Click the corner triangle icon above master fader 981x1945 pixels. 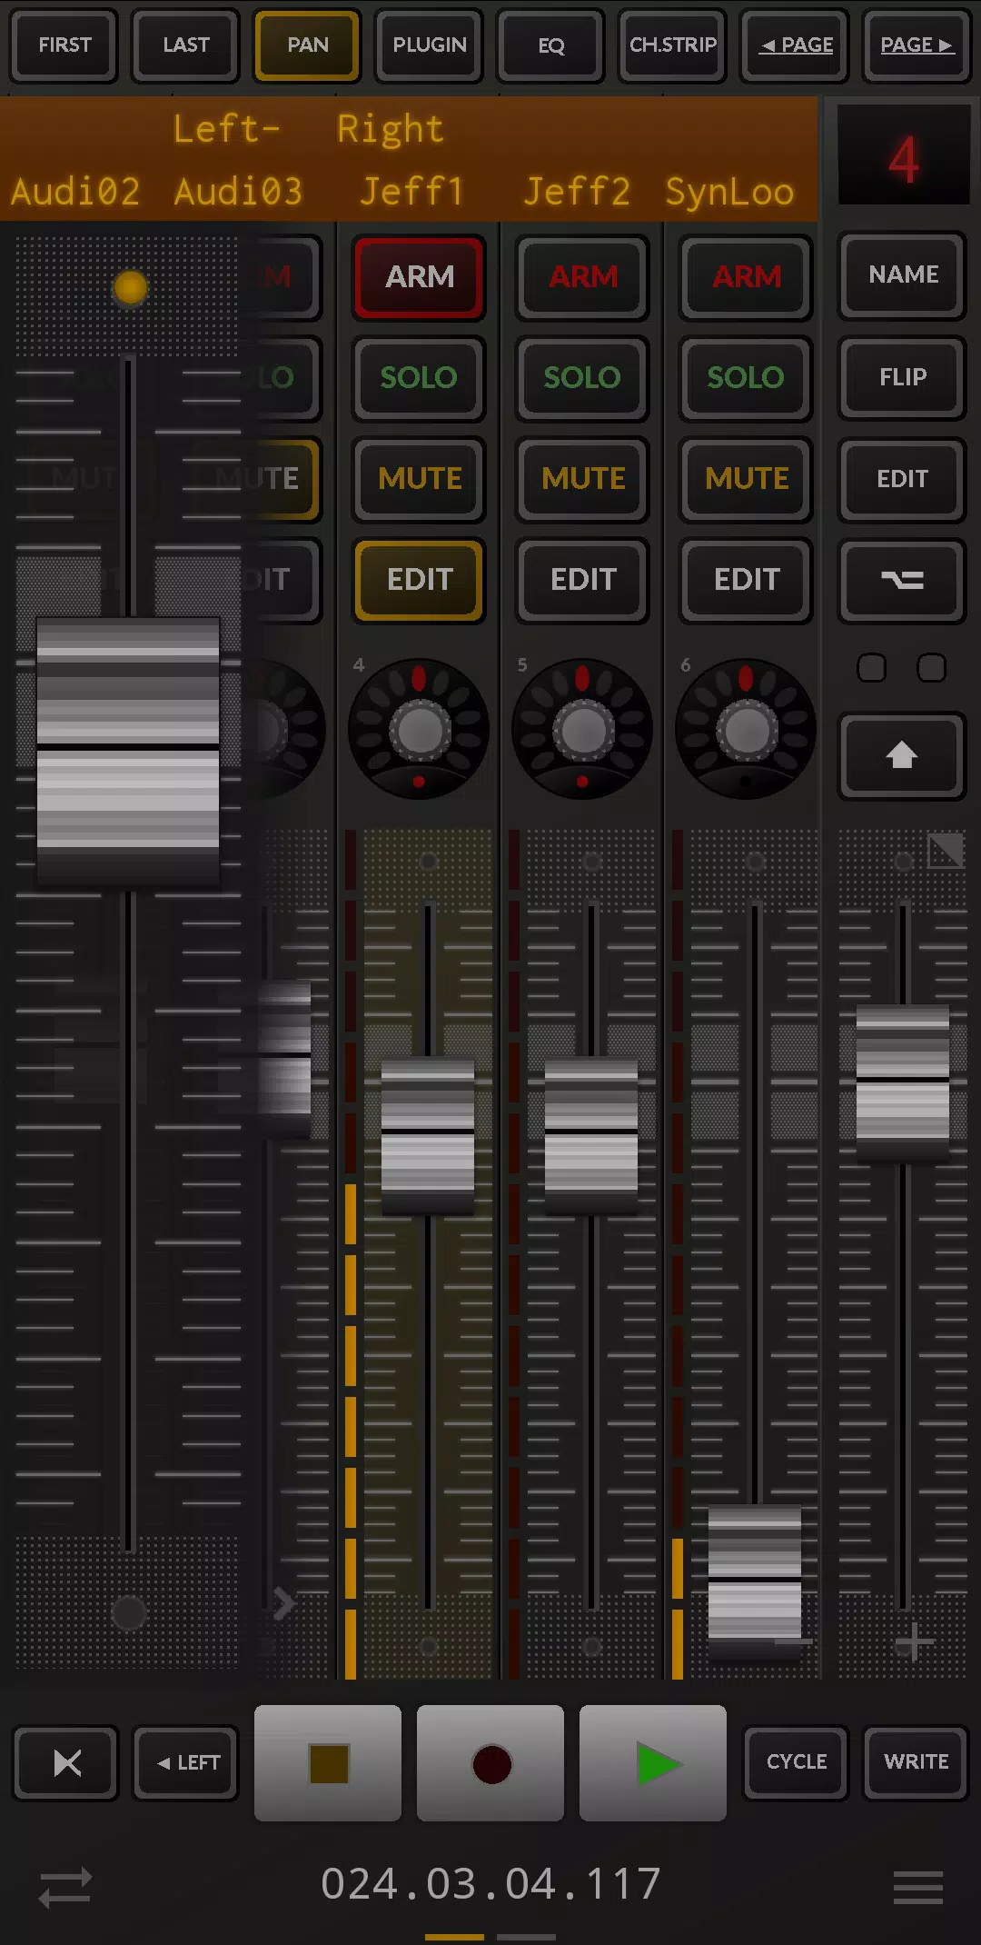[946, 851]
